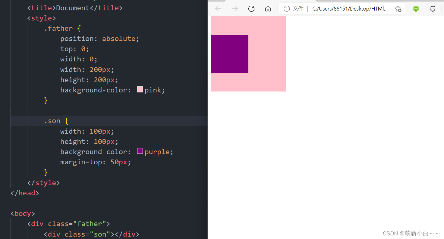
Task: Add page to favorites star icon
Action: click(x=398, y=9)
